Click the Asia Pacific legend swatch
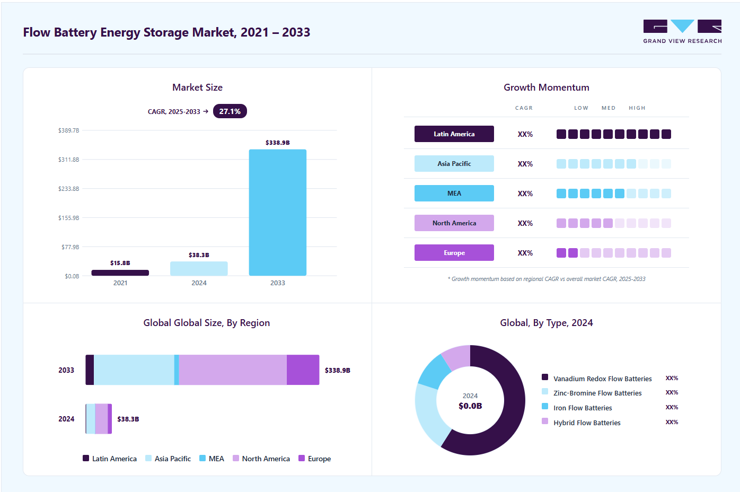Viewport: 740px width, 492px height. click(148, 458)
